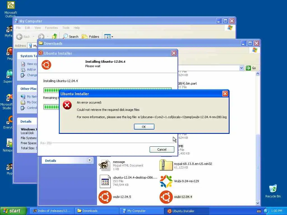Click OK in the error dialog

(x=144, y=127)
